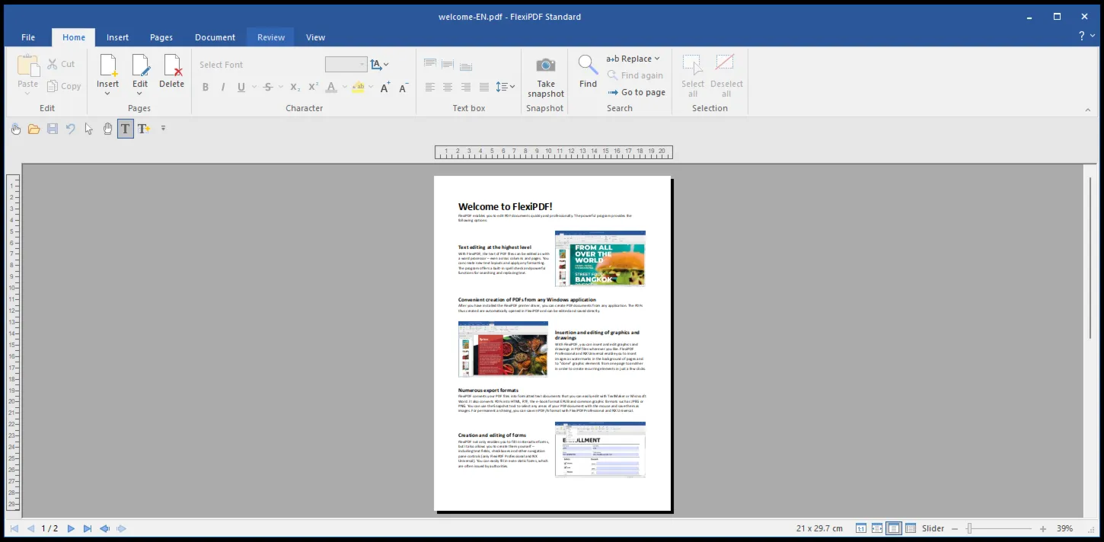Viewport: 1104px width, 542px height.
Task: Click the Find again button
Action: [x=635, y=75]
